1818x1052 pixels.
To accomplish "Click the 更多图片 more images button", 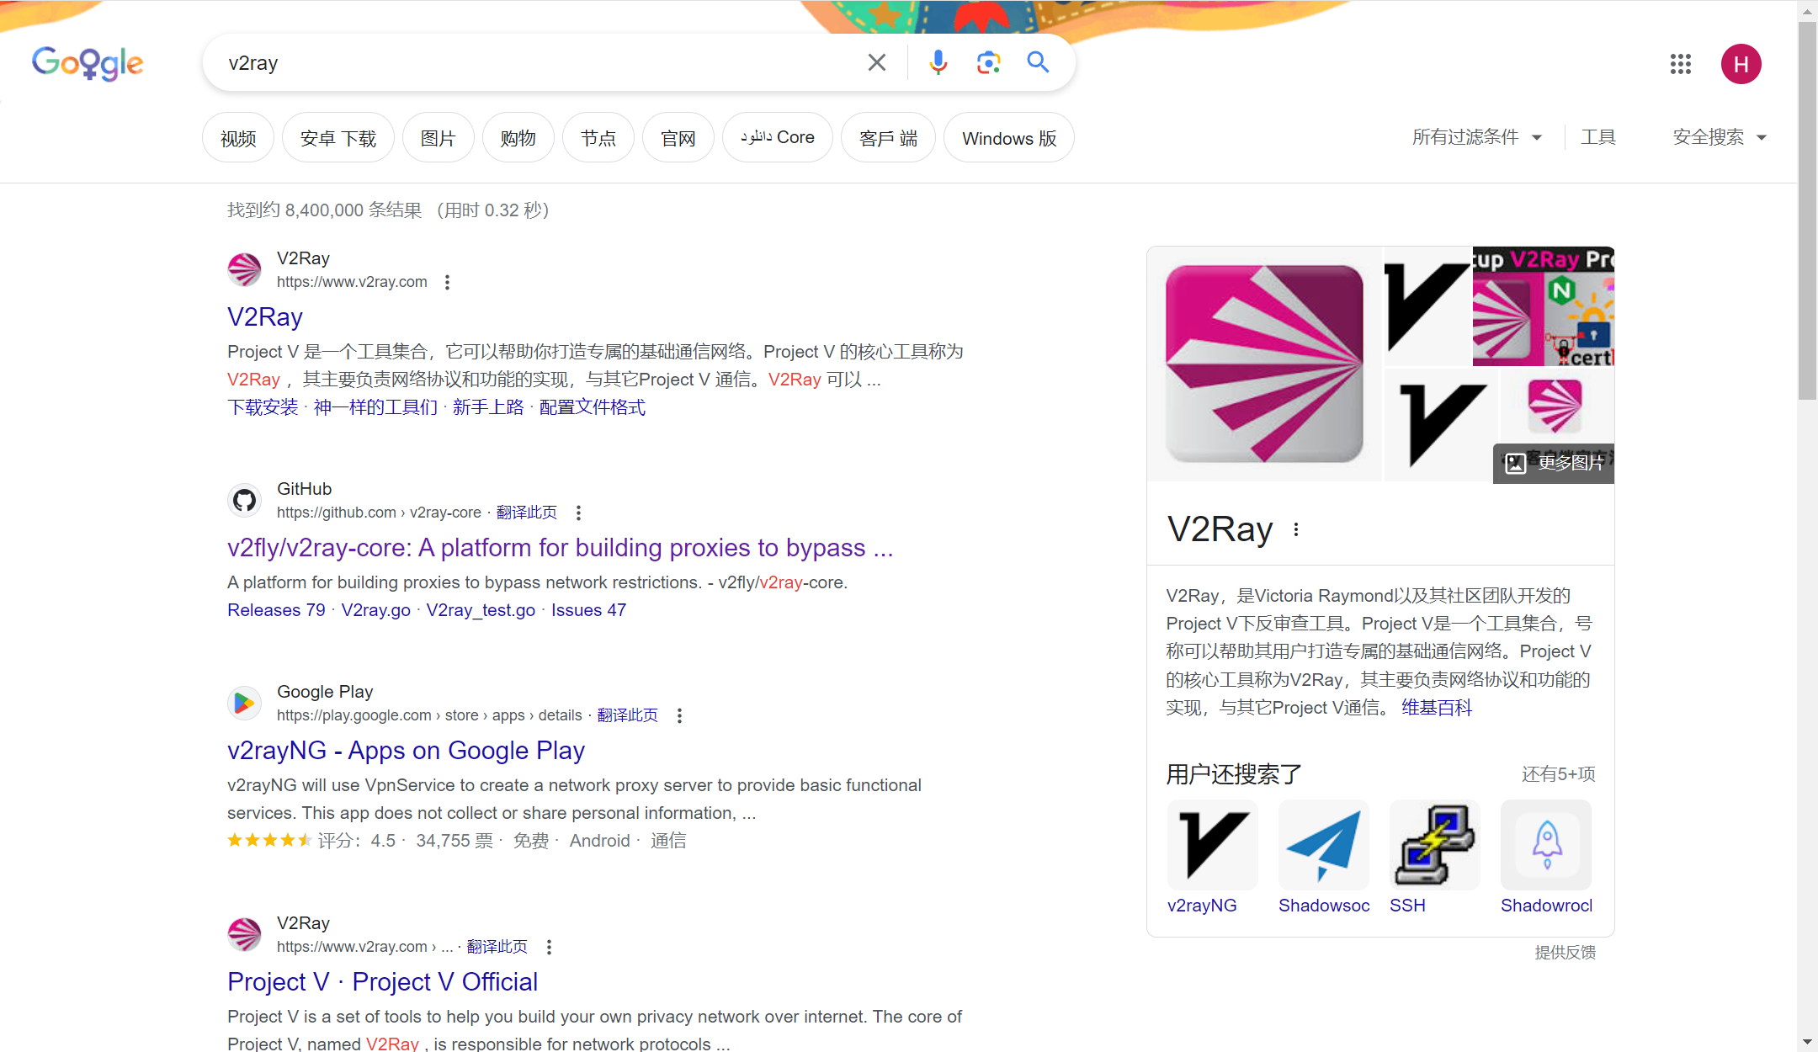I will pos(1554,463).
